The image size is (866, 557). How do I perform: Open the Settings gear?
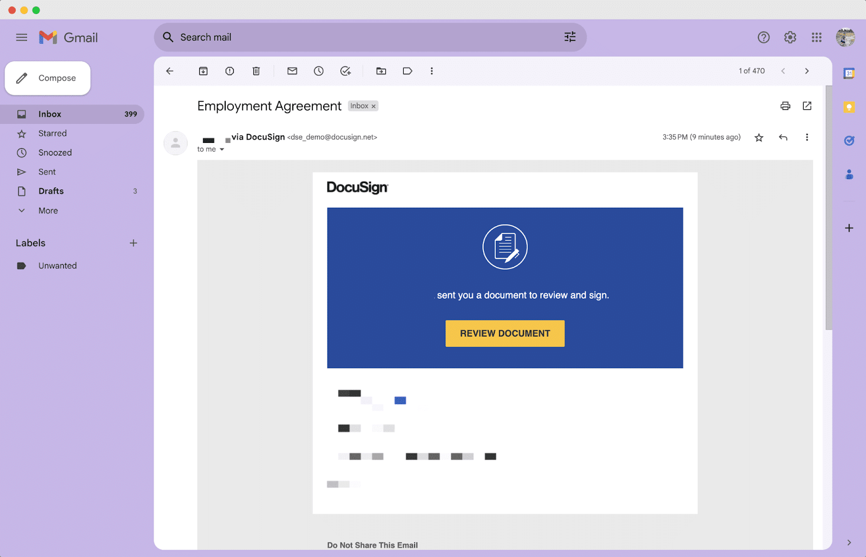tap(790, 37)
